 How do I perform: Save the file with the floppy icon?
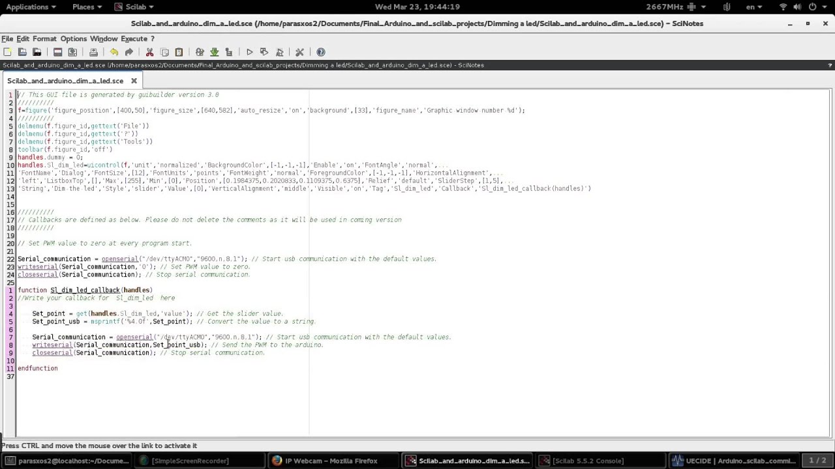coord(57,52)
